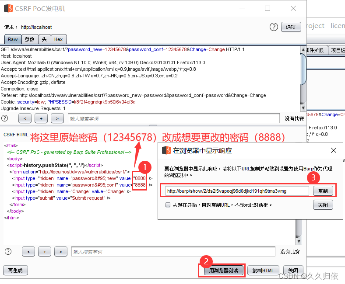Click the 再生成 regenerate button

(15, 270)
